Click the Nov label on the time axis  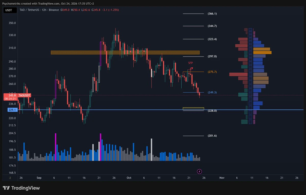tap(222, 178)
